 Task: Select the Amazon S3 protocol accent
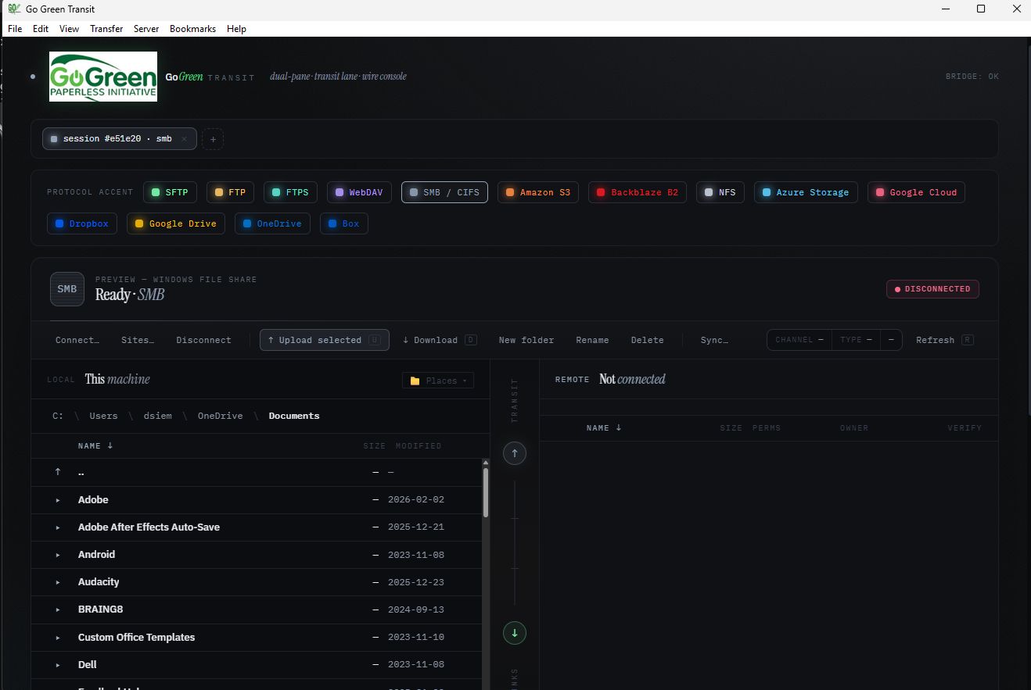pos(538,192)
